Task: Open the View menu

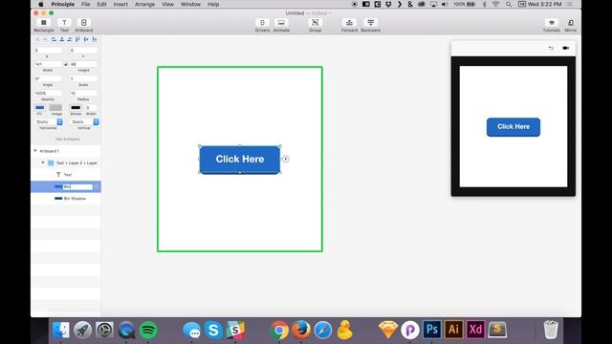Action: (167, 4)
